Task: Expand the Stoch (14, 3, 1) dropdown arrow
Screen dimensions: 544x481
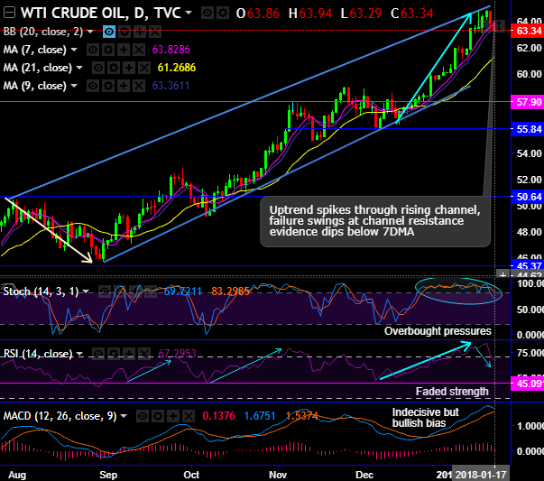Action: click(86, 291)
